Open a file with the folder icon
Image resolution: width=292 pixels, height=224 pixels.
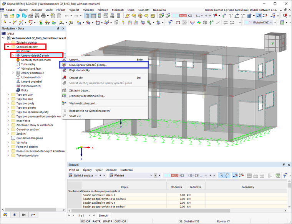(x=12, y=16)
